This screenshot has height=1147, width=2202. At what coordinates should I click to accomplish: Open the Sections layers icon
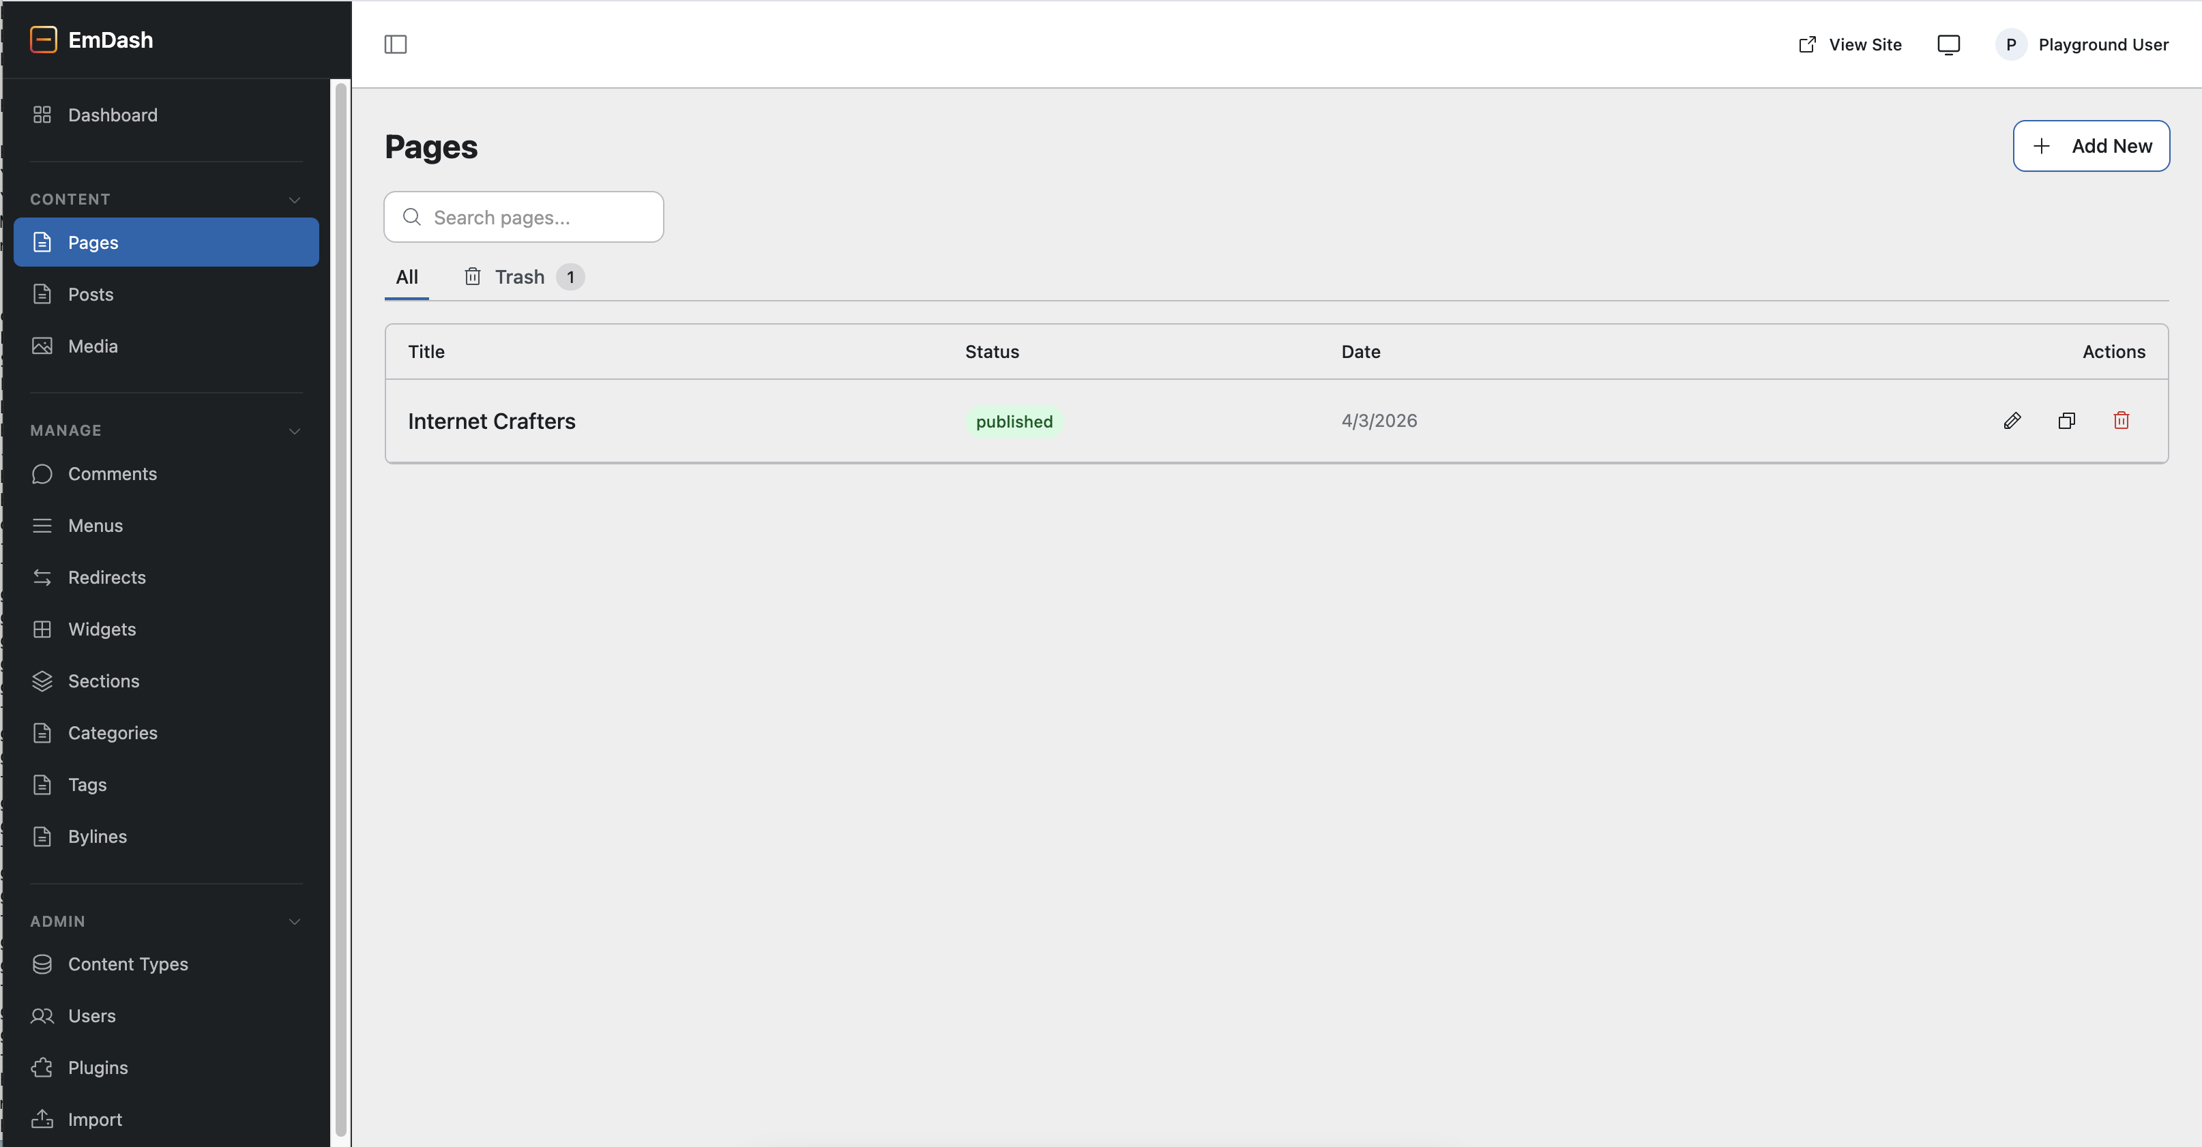click(43, 681)
